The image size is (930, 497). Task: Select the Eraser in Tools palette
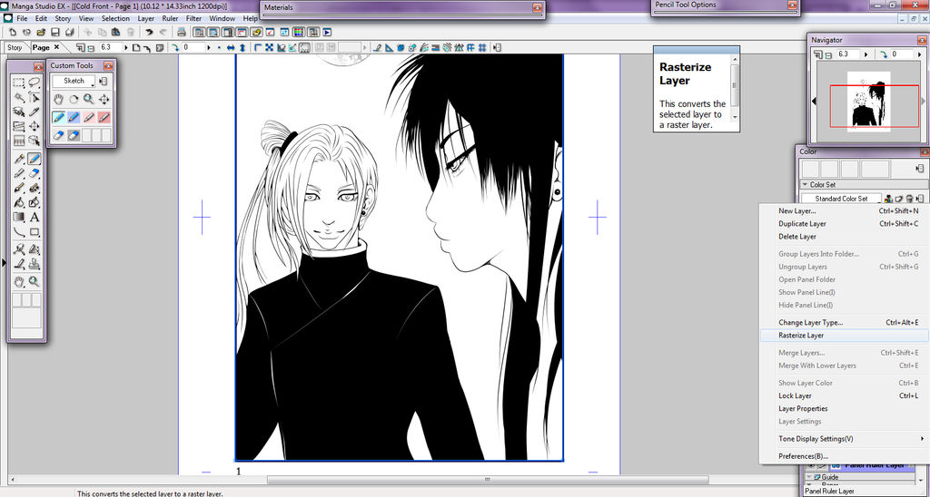click(35, 173)
